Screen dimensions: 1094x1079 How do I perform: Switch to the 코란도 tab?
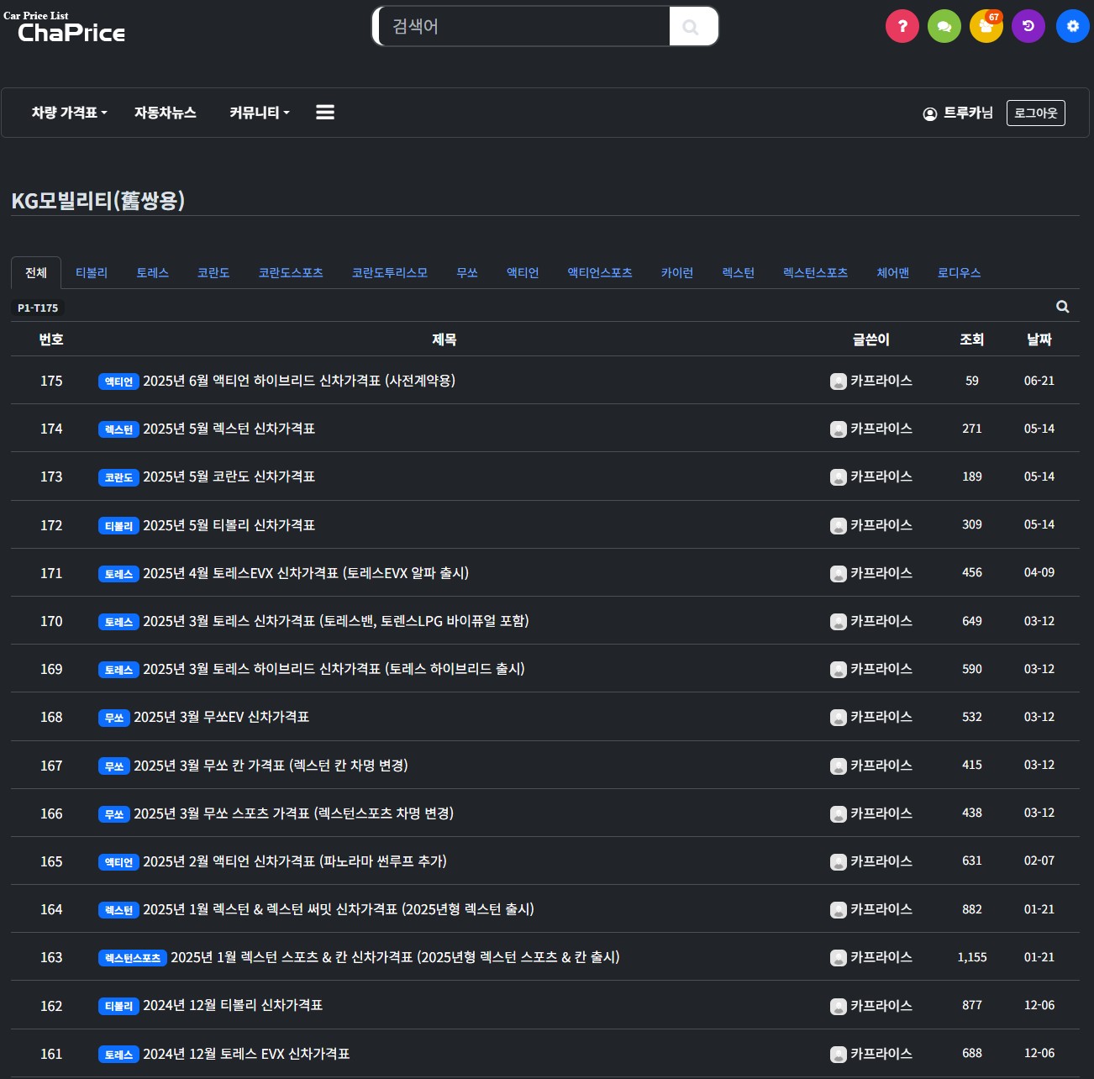(213, 273)
